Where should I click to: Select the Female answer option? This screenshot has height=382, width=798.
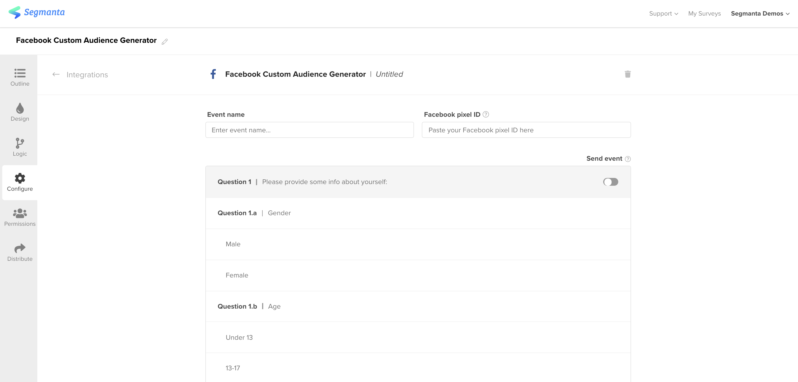tap(418, 276)
